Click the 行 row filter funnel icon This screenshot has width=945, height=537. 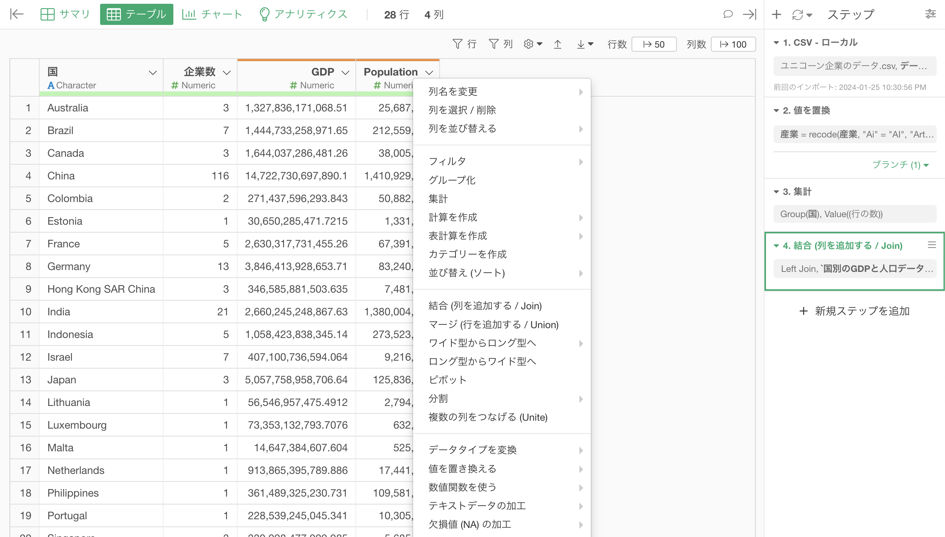(x=457, y=44)
